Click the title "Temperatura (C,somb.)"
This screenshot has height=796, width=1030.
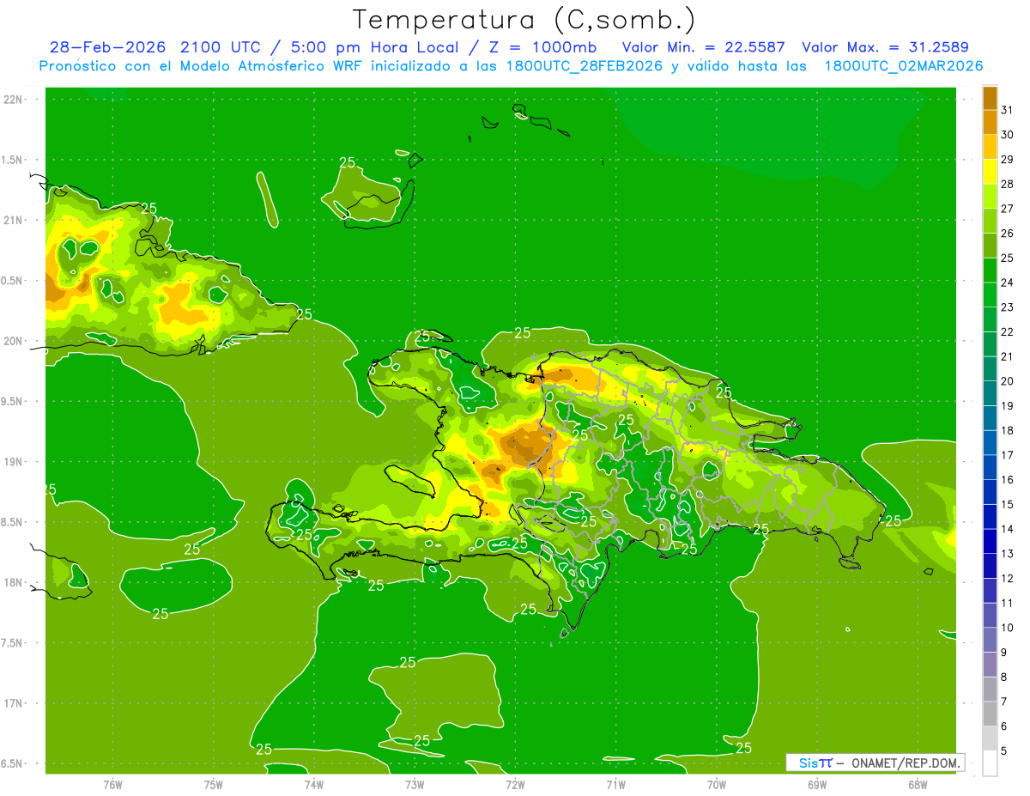pyautogui.click(x=524, y=21)
